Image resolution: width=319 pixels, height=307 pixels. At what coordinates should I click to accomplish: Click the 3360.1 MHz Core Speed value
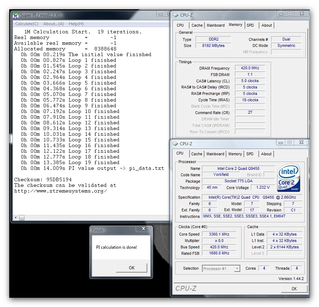[219, 234]
